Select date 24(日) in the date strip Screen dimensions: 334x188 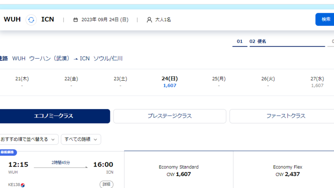coord(170,82)
